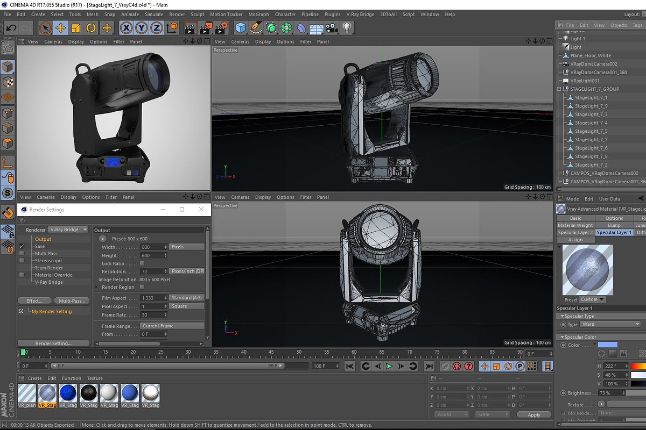The width and height of the screenshot is (646, 430).
Task: Open the Spline Pen tool
Action: (x=256, y=27)
